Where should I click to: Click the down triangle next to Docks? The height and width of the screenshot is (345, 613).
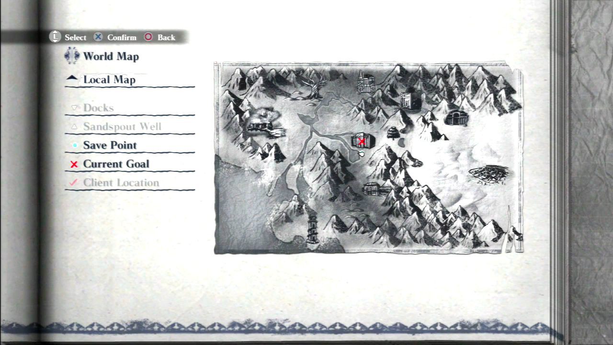coord(74,108)
